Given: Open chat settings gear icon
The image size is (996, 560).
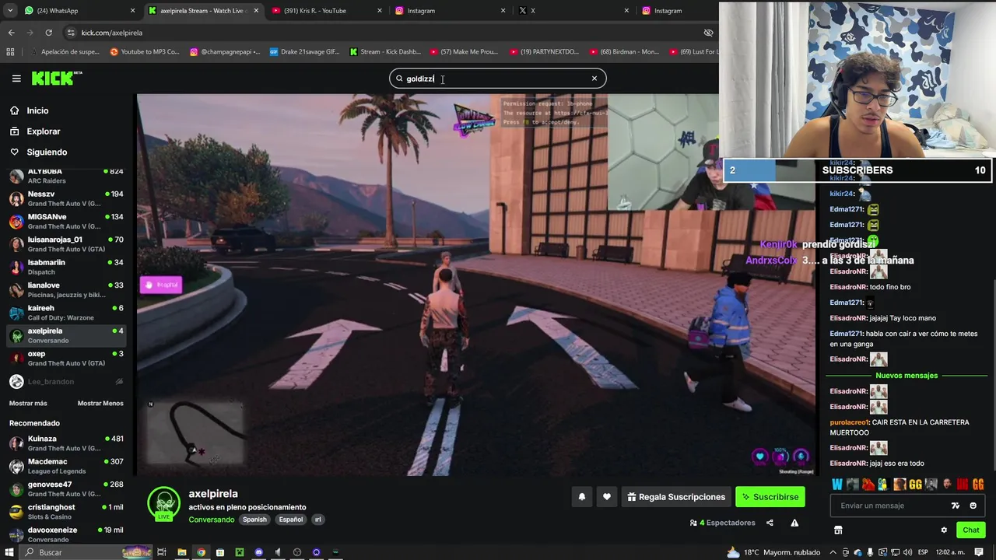Looking at the screenshot, I should point(944,530).
